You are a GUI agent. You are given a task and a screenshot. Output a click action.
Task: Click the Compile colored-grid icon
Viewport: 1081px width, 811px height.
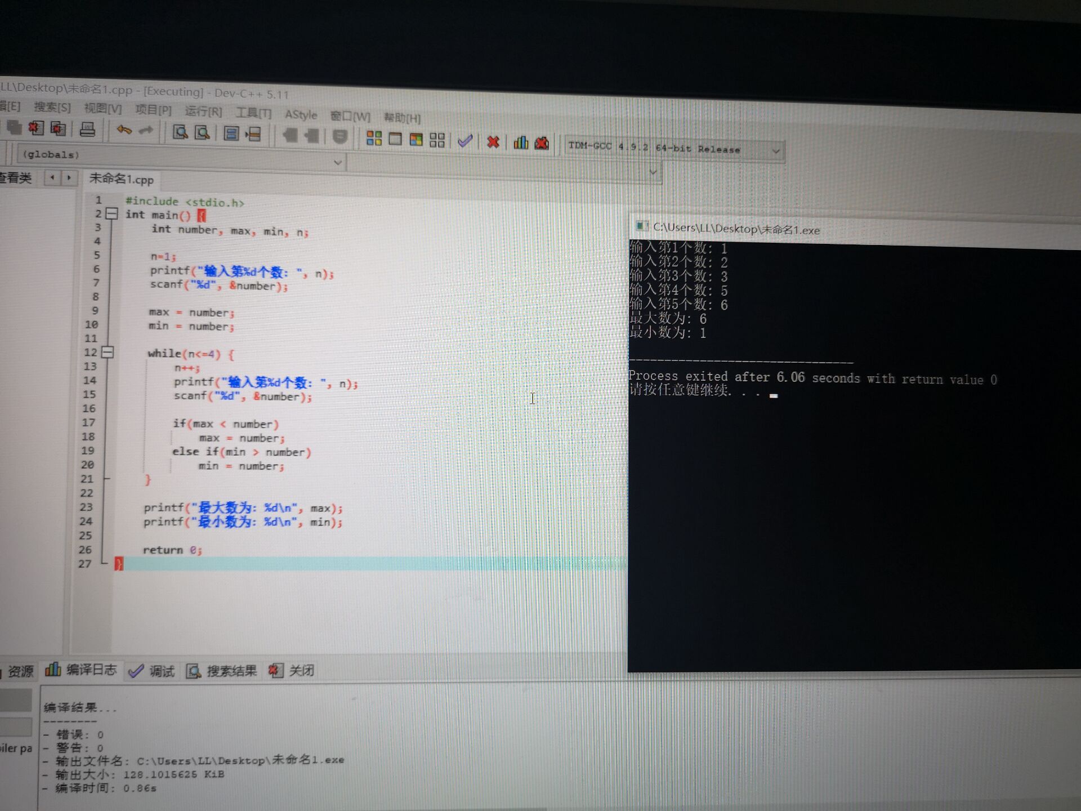pos(374,138)
